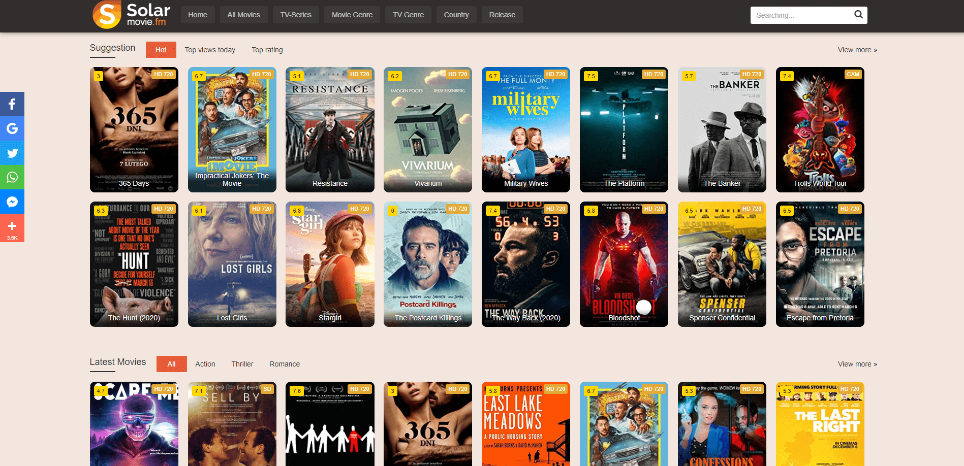964x466 pixels.
Task: Click Latest Movies section heading
Action: coord(118,362)
